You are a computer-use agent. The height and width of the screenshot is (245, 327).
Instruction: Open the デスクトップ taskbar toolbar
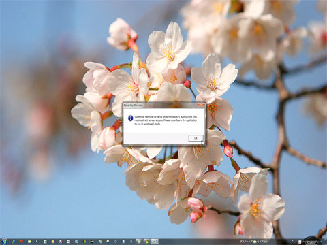pos(247,242)
